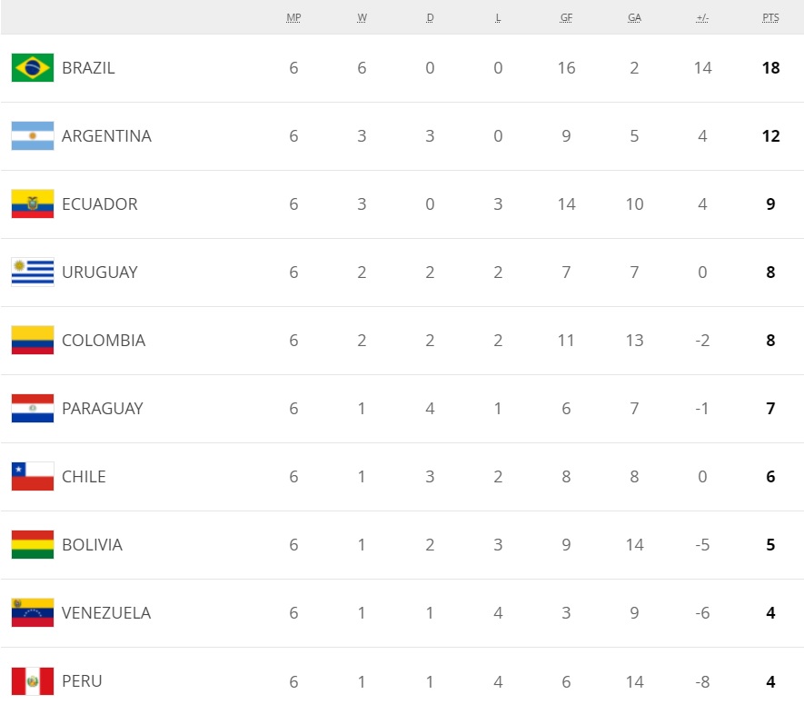
Task: Select the GA column header
Action: click(x=634, y=17)
